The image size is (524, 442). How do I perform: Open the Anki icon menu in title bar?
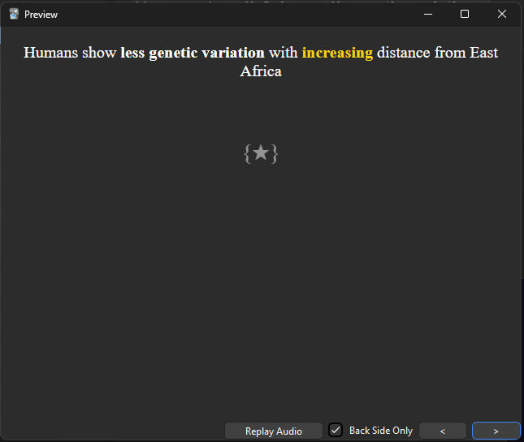click(x=14, y=15)
